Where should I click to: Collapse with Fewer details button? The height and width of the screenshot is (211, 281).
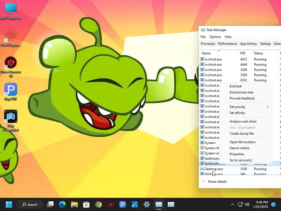point(214,182)
